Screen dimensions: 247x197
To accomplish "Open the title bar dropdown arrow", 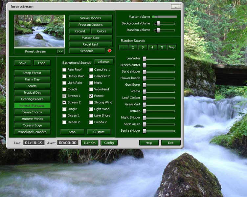I will [176, 7].
